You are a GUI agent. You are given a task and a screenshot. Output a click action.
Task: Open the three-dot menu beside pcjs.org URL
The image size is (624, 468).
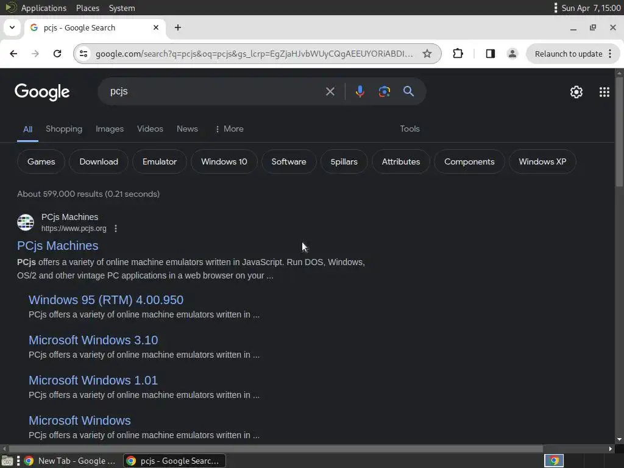pos(116,229)
